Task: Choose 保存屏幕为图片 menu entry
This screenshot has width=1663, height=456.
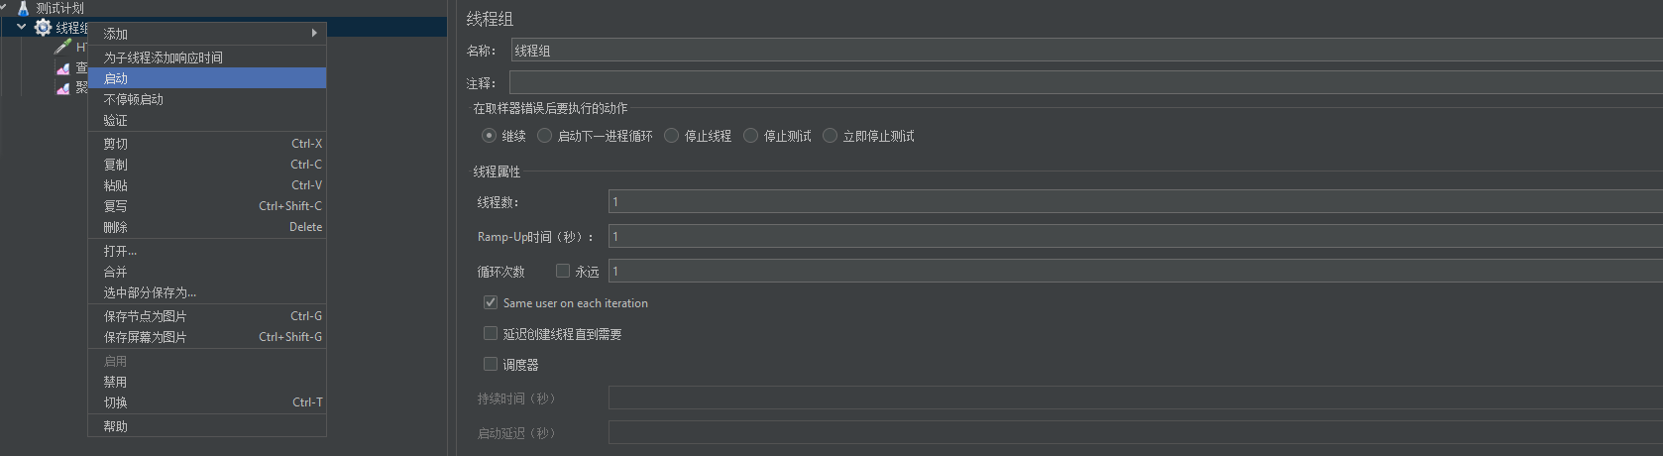Action: point(207,337)
